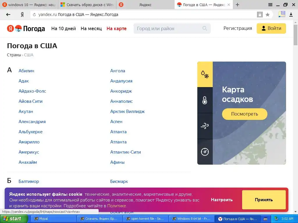Open the 'На 10 дней' forecast menu item
Image resolution: width=298 pixels, height=223 pixels.
click(63, 28)
